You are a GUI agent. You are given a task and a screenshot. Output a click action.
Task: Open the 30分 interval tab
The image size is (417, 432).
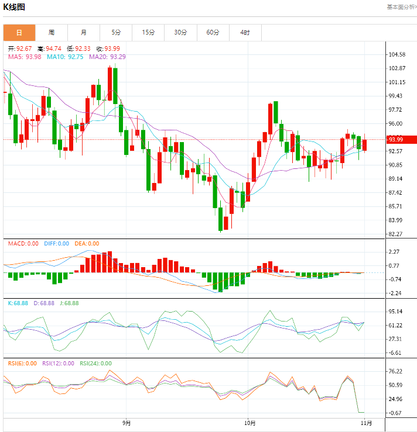180,33
